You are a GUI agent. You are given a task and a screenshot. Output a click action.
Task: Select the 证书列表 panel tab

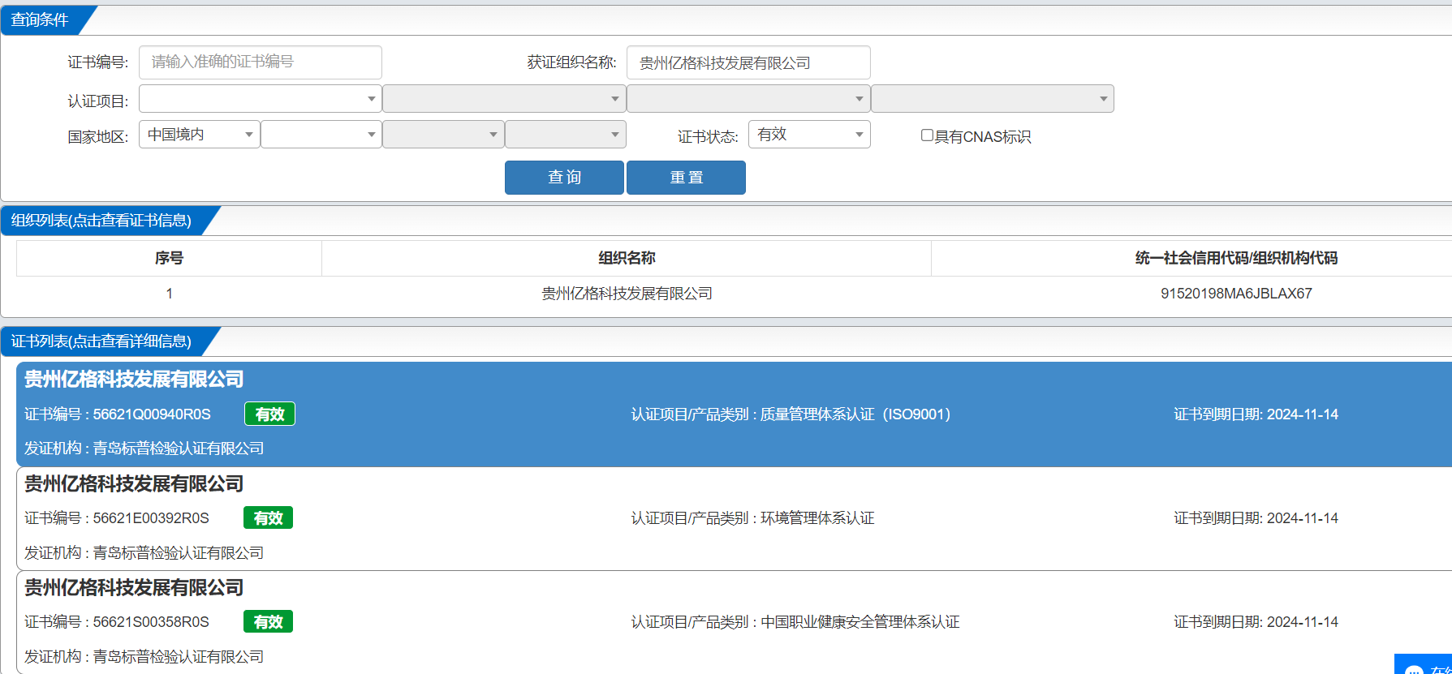(101, 341)
